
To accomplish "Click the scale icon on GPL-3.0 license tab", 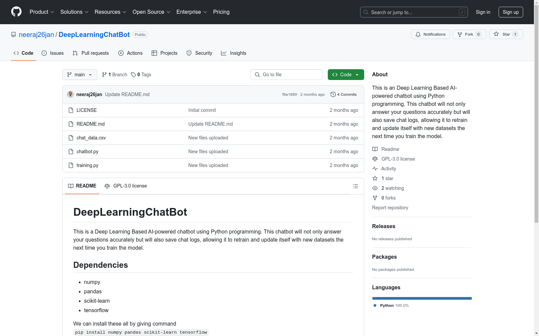I will 107,186.
